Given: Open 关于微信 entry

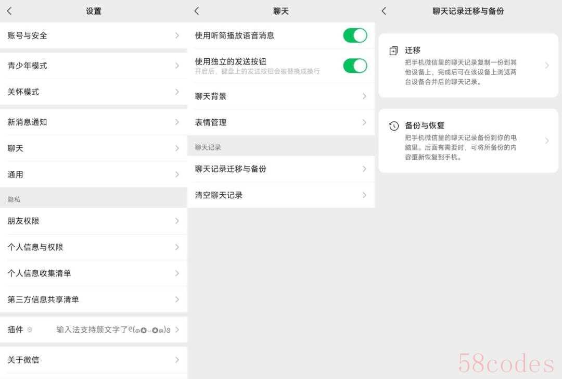Looking at the screenshot, I should pyautogui.click(x=94, y=360).
